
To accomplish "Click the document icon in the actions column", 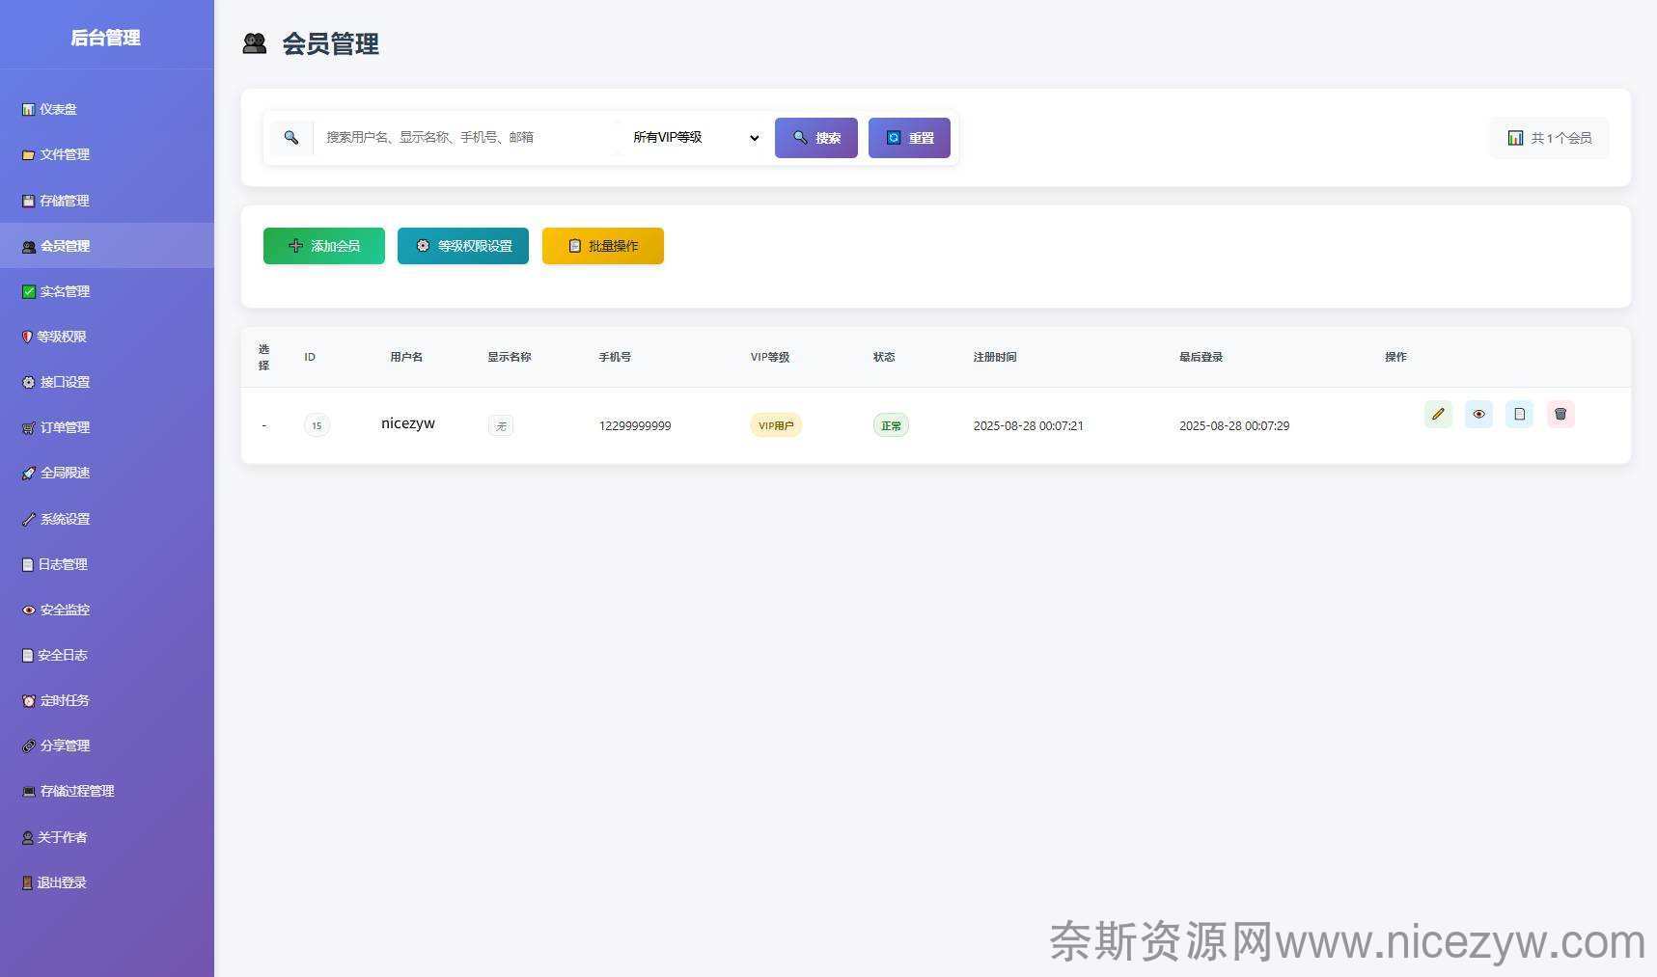I will point(1519,415).
